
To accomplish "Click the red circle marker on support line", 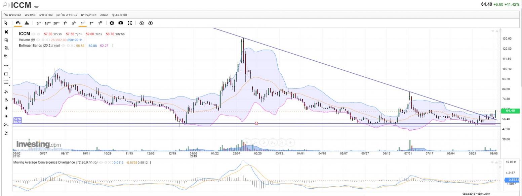I will 256,124.
